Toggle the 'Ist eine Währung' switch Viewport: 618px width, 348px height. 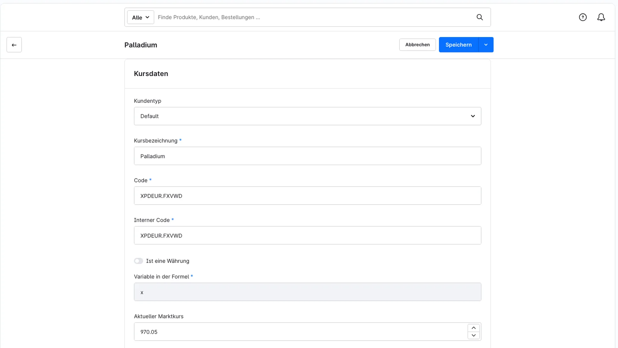tap(138, 261)
